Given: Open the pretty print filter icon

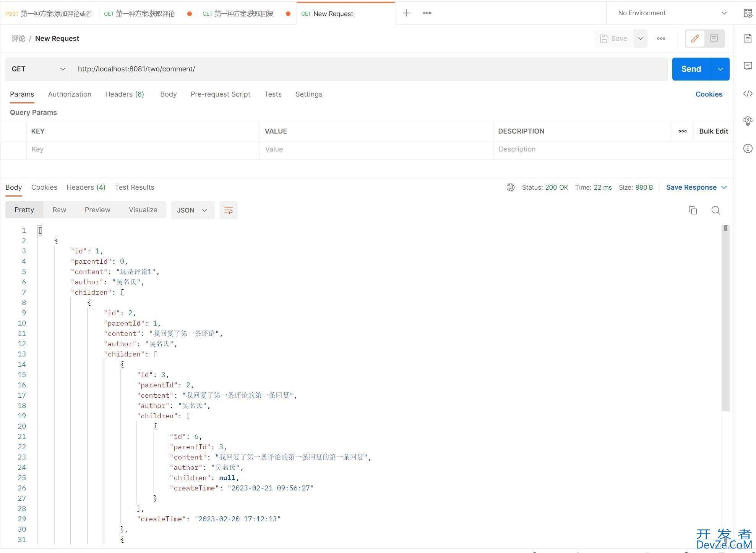Looking at the screenshot, I should tap(228, 210).
